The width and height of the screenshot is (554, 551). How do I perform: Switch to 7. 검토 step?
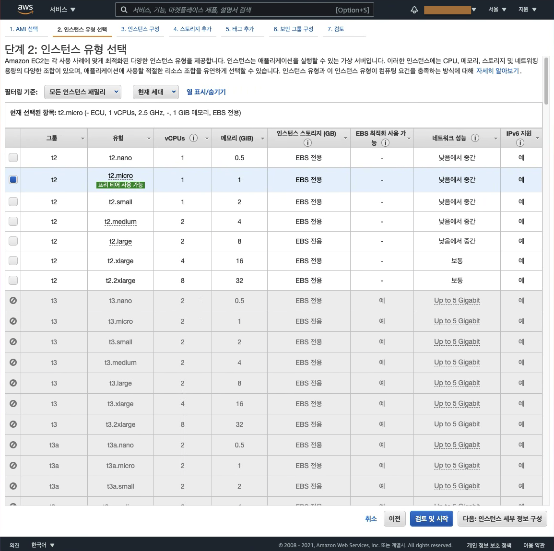336,29
